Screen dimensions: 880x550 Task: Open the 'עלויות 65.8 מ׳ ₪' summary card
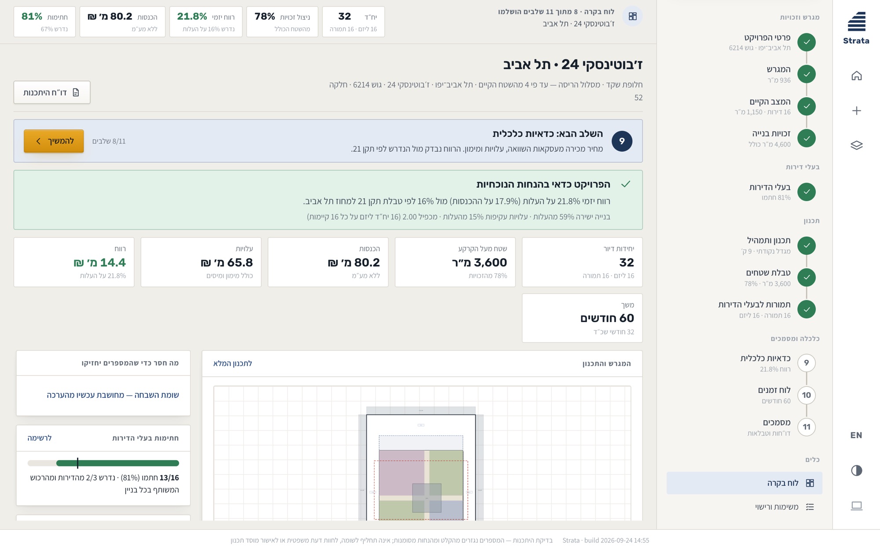[x=201, y=262]
